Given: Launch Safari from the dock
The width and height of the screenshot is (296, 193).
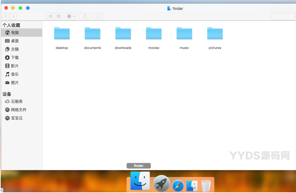Looking at the screenshot, I should pyautogui.click(x=178, y=186).
